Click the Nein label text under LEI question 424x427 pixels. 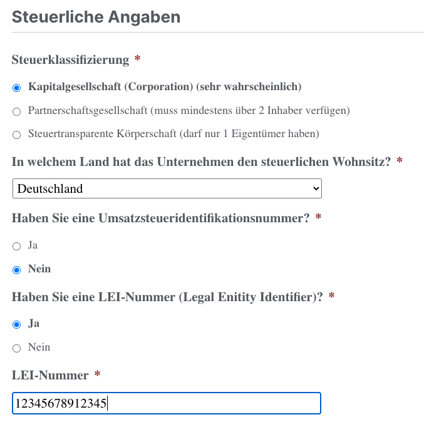tap(39, 347)
